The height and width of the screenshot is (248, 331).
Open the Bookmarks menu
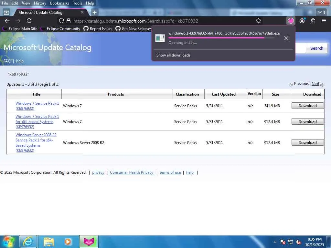click(x=59, y=3)
